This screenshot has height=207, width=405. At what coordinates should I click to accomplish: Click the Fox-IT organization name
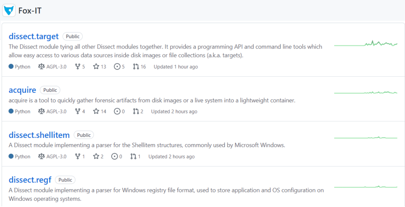pyautogui.click(x=30, y=11)
